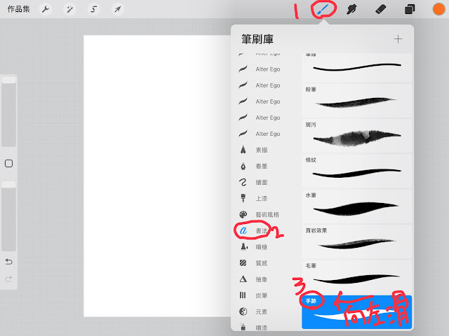Open the Layers panel icon
This screenshot has width=449, height=336.
click(x=410, y=9)
